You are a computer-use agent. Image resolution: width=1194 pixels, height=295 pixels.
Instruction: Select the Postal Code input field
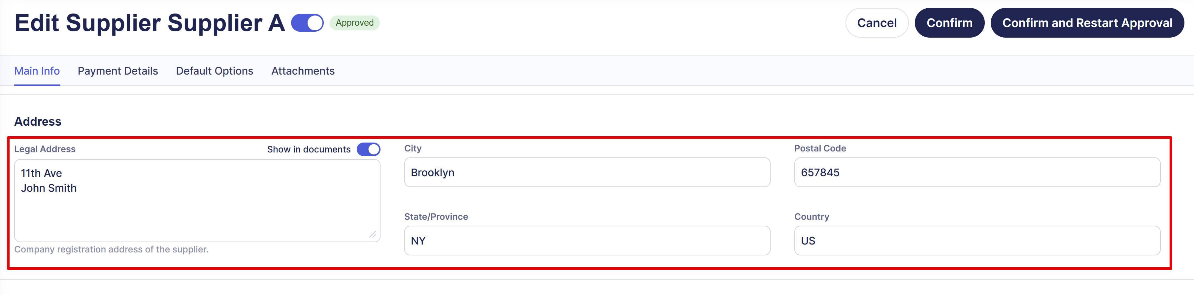977,172
